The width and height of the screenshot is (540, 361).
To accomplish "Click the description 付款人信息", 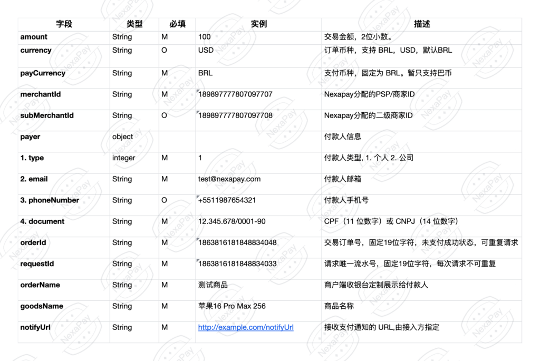I will (x=343, y=136).
